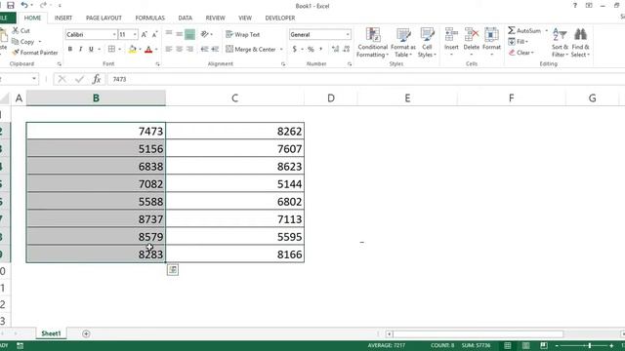Toggle Underline formatting
The height and width of the screenshot is (351, 625).
point(91,49)
